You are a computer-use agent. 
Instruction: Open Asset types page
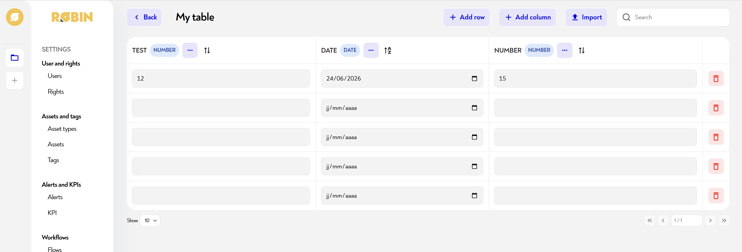tap(62, 129)
